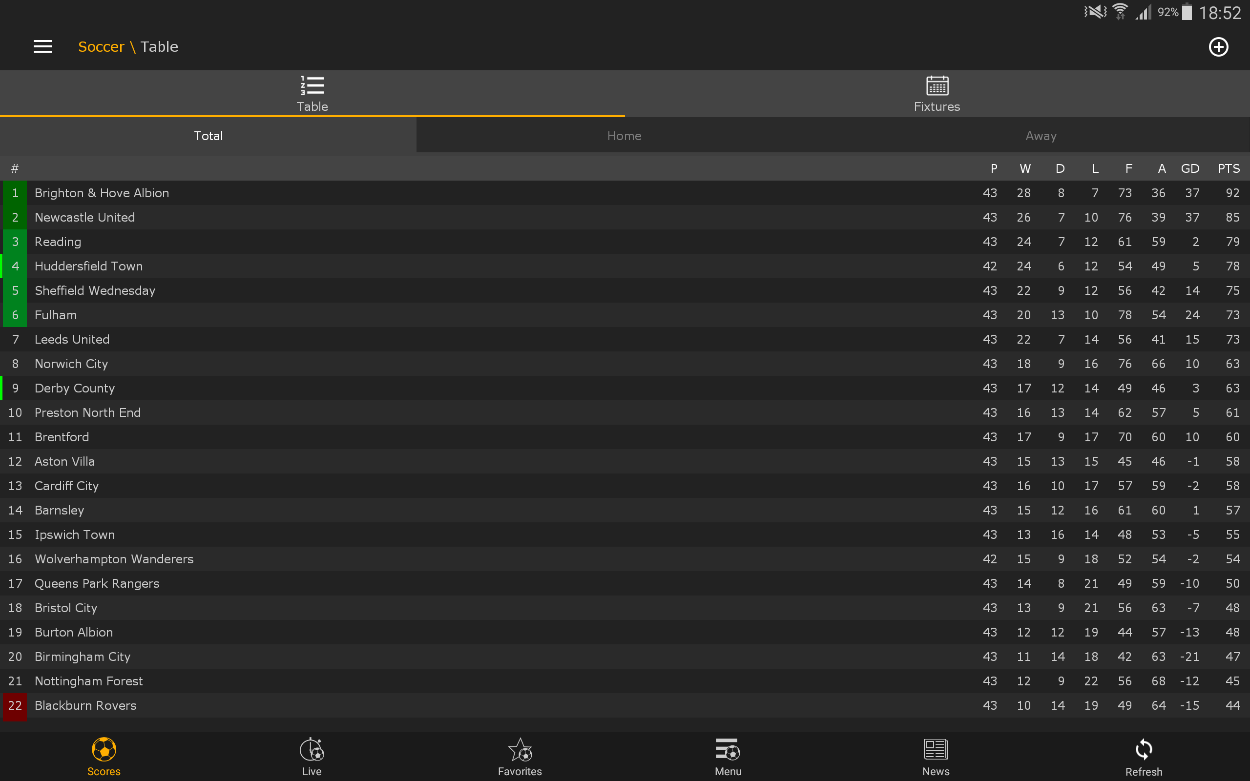The image size is (1250, 781).
Task: Open Huddersfield Town team row
Action: 625,266
